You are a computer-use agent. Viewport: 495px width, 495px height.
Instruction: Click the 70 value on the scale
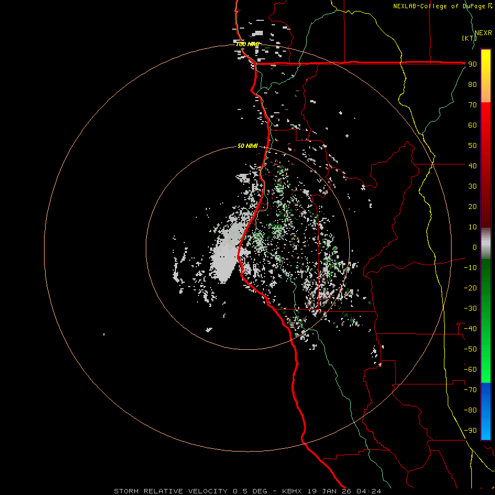pyautogui.click(x=472, y=105)
